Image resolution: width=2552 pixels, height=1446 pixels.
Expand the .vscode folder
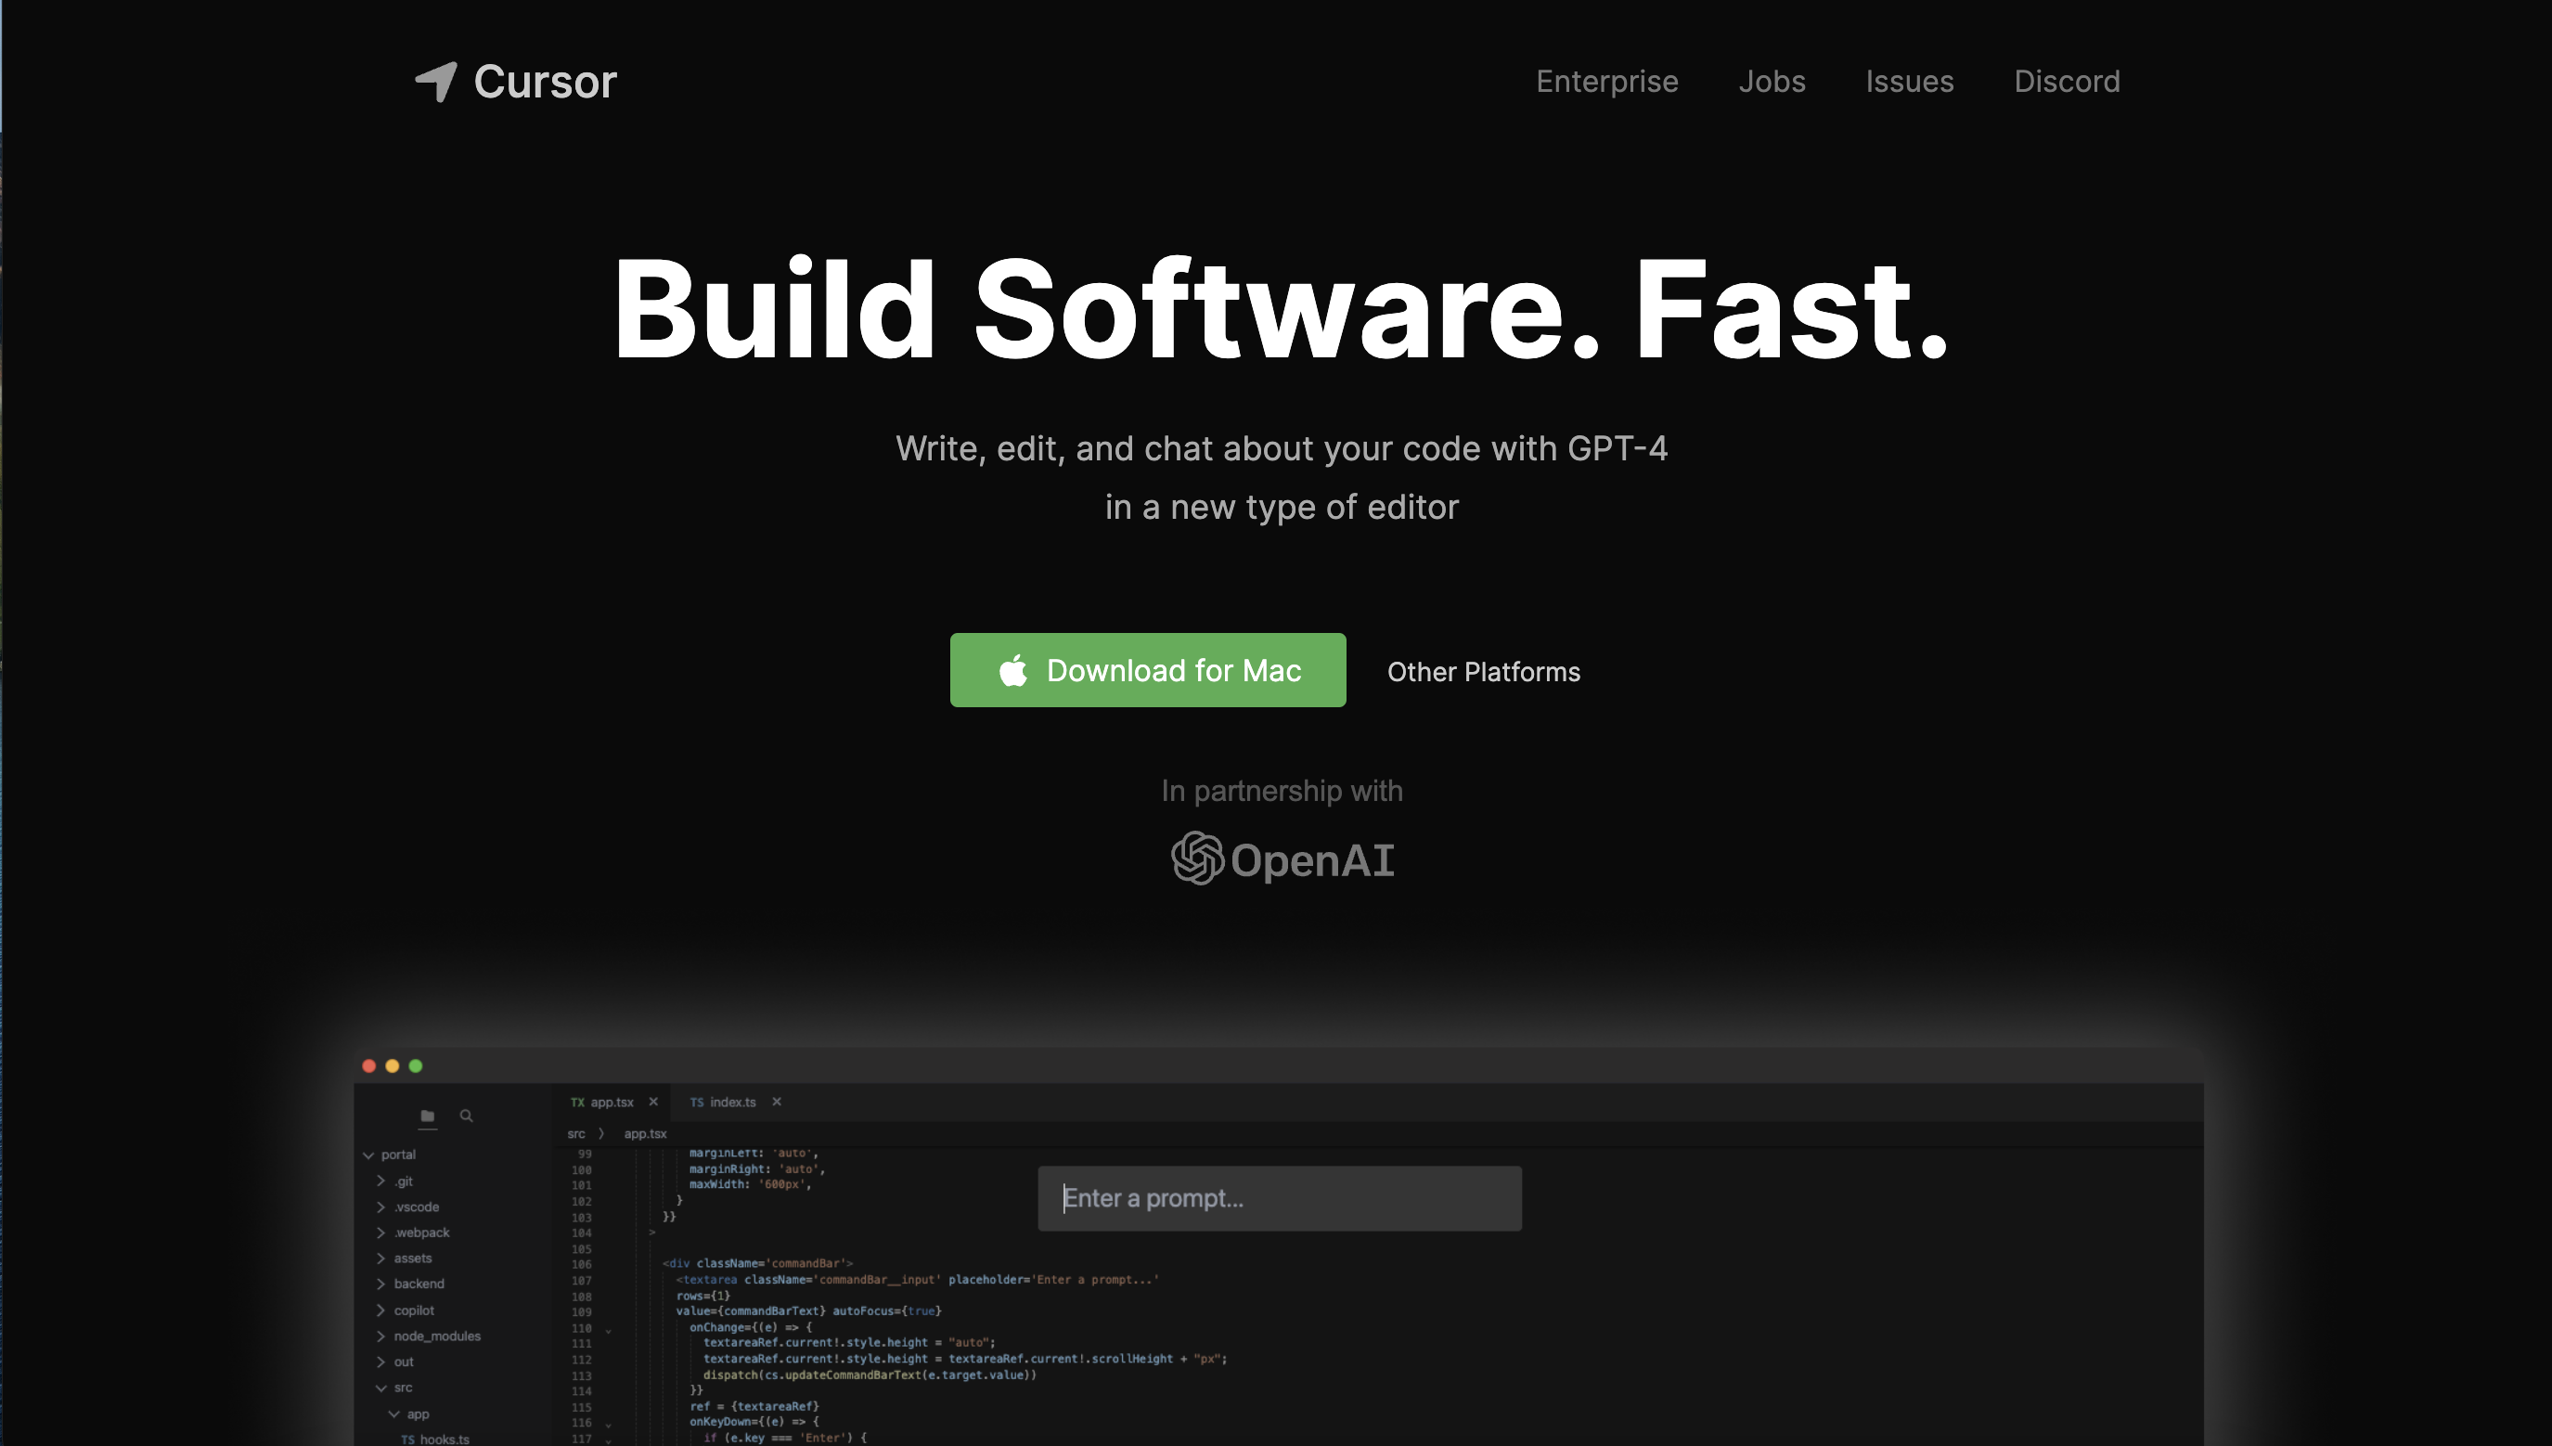(380, 1207)
